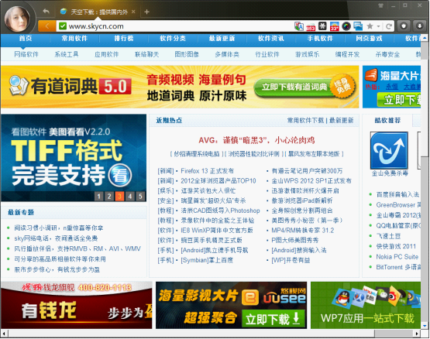Open the IE8 WinXP简体中文官方版 link

[217, 231]
